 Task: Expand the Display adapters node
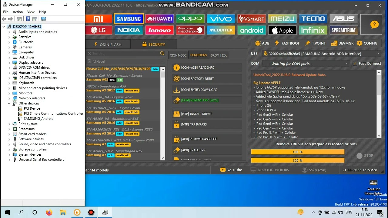point(9,62)
